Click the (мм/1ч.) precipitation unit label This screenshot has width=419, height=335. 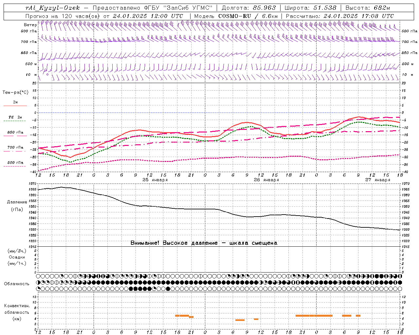(17, 263)
